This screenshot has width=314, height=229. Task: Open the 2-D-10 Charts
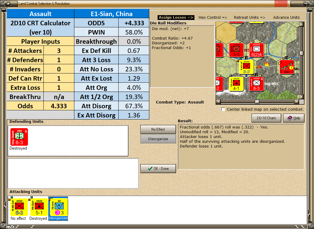point(266,118)
